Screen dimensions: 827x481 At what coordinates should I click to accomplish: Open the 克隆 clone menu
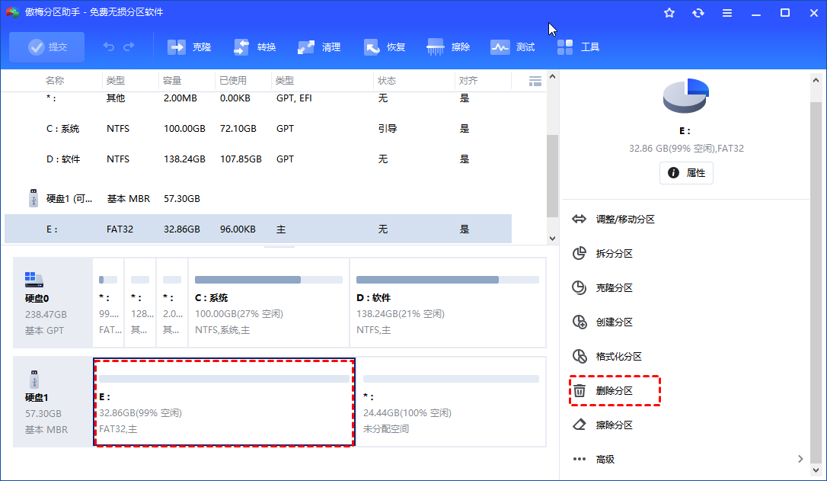click(x=190, y=47)
